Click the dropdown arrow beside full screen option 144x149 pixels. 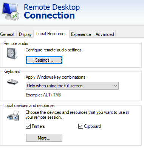tap(115, 86)
